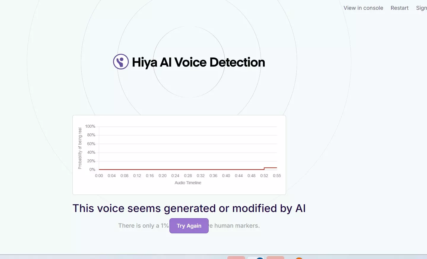Click the 0:16 timeline tick label
The height and width of the screenshot is (259, 427).
point(150,176)
